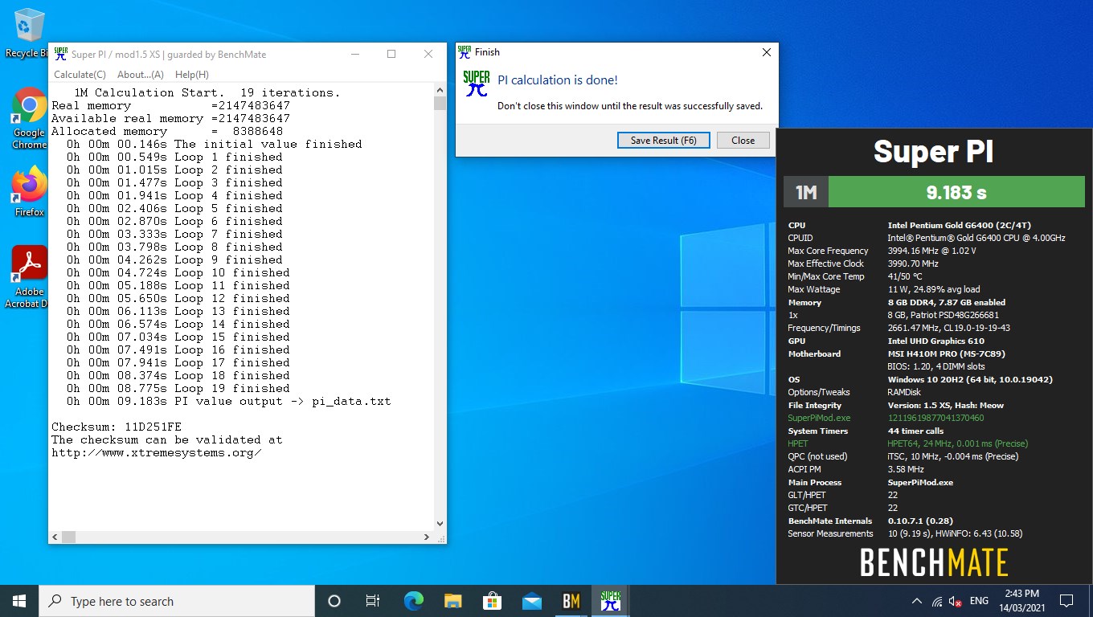Viewport: 1093px width, 617px height.
Task: Open the clock showing 2:43 PM
Action: click(x=1021, y=601)
